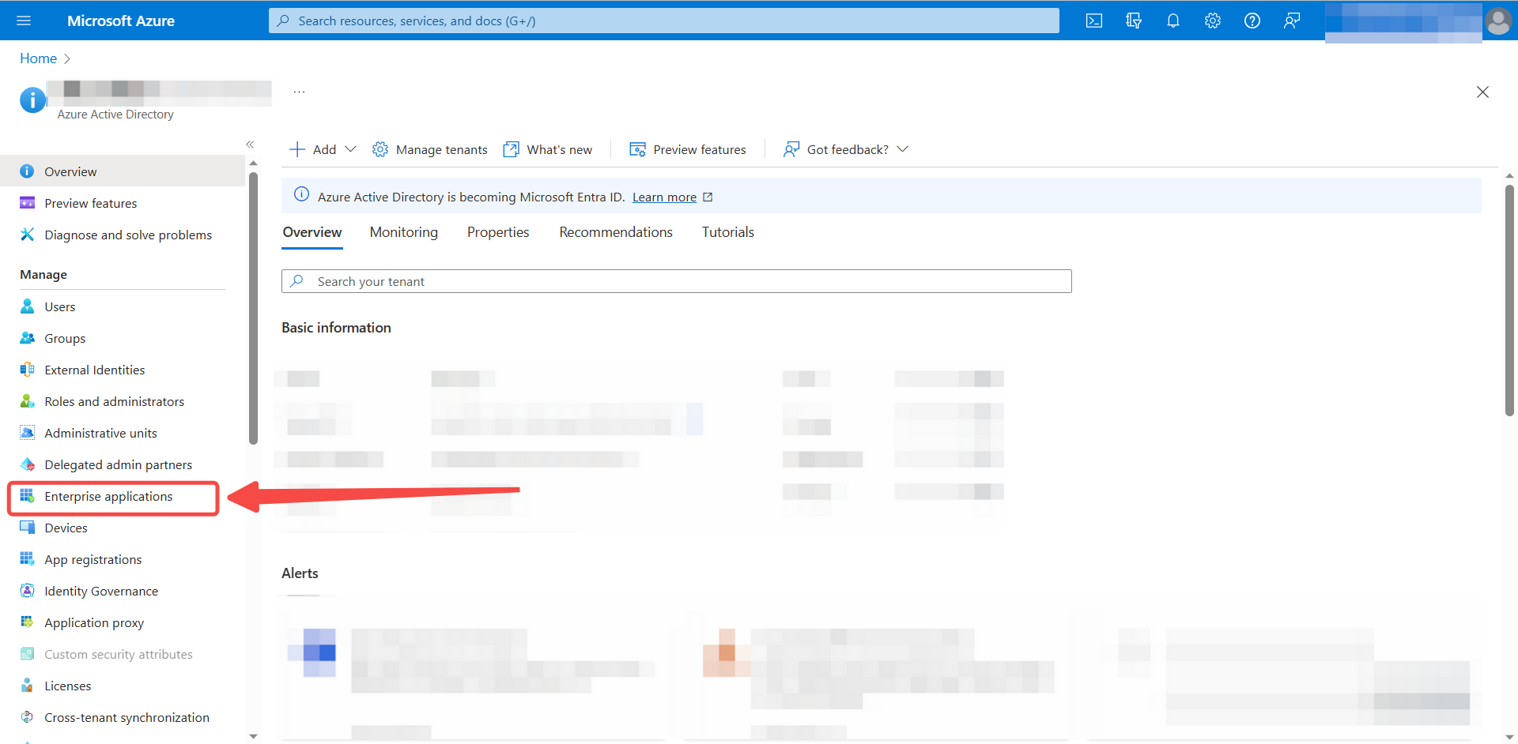Switch to the Monitoring tab

[x=404, y=232]
